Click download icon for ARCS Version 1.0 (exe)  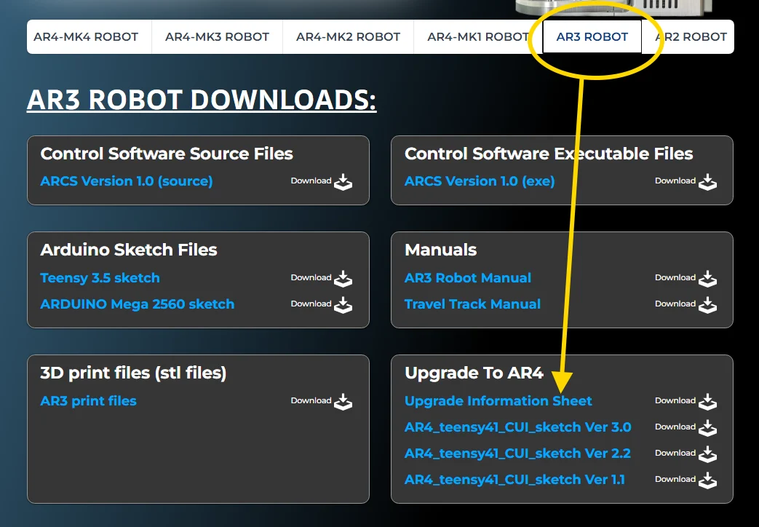707,182
